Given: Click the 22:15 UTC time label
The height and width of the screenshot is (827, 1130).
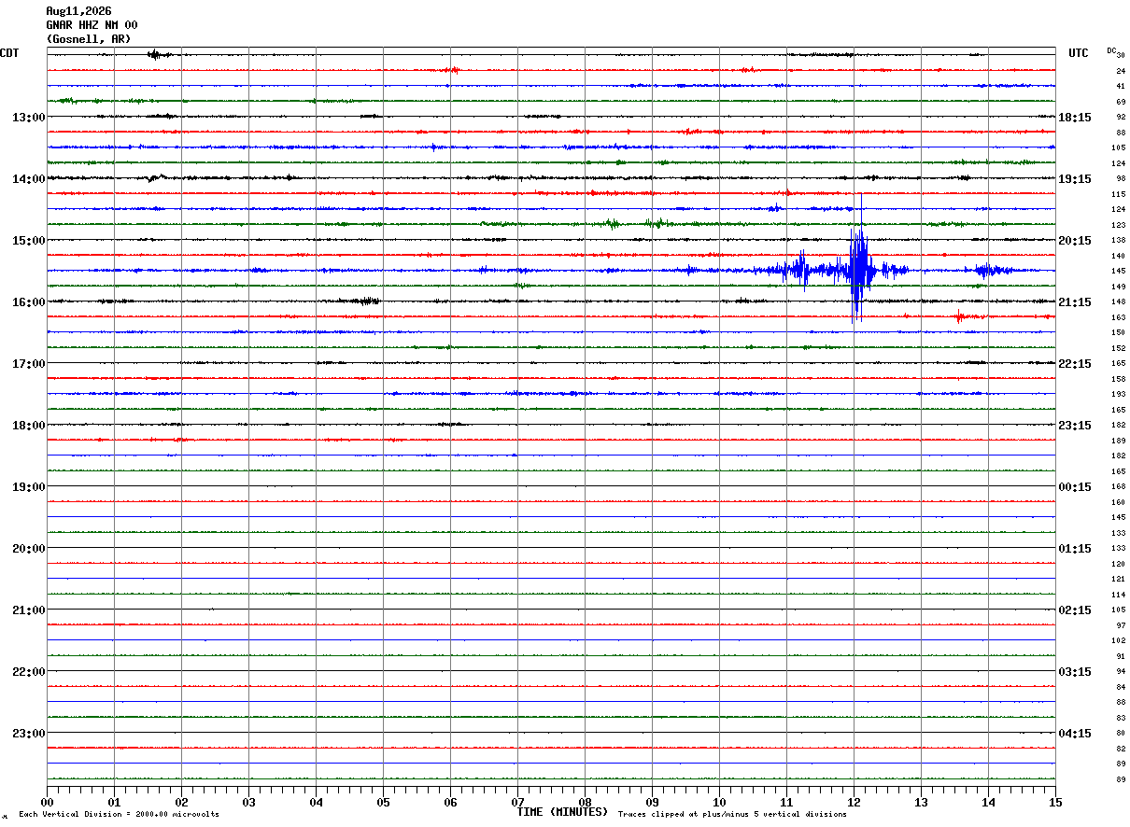Looking at the screenshot, I should pyautogui.click(x=1075, y=364).
